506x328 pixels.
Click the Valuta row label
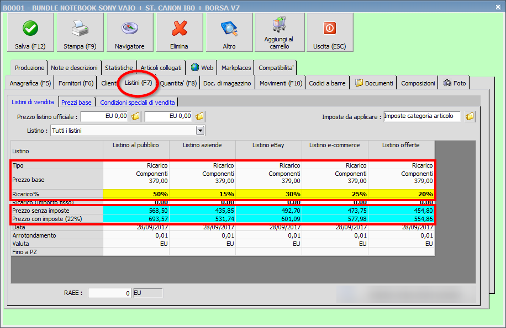57,244
